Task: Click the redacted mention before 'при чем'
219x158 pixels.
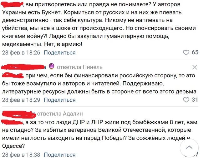Action: coord(13,75)
